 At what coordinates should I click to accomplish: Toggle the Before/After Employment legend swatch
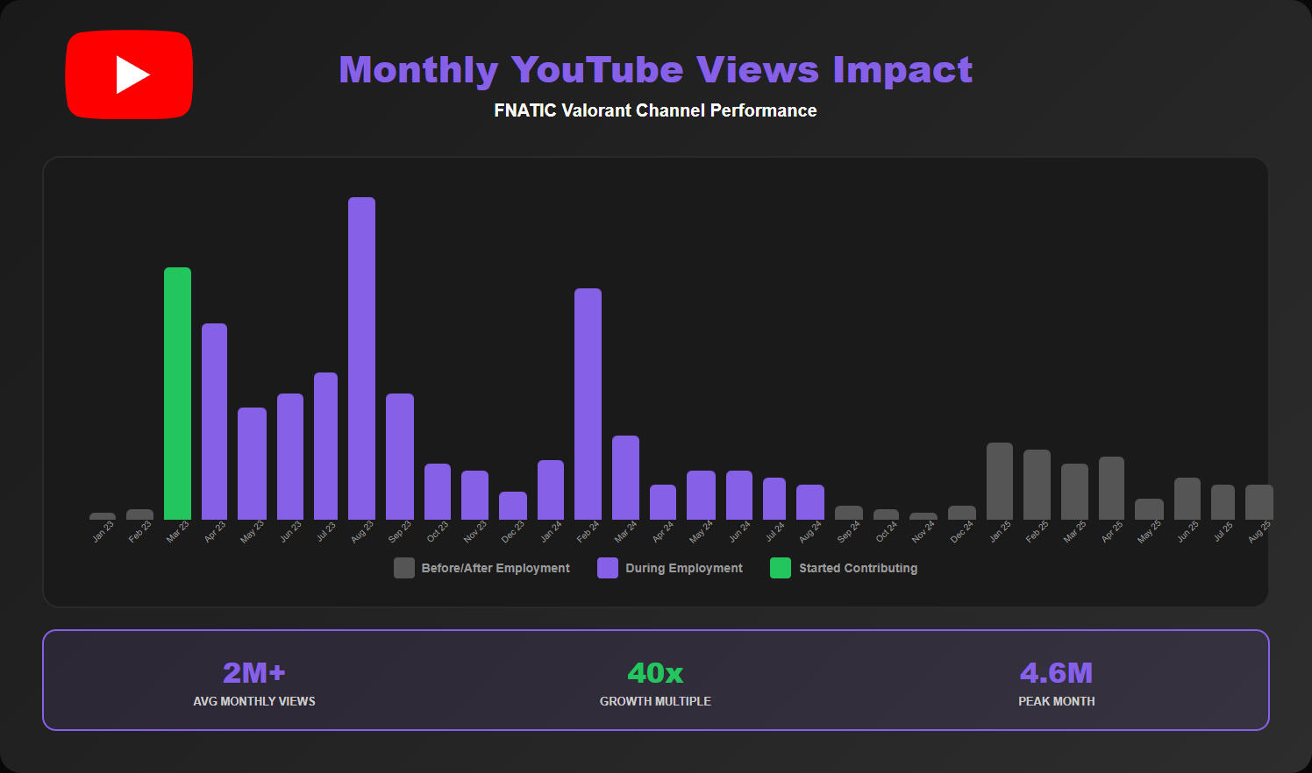[403, 568]
